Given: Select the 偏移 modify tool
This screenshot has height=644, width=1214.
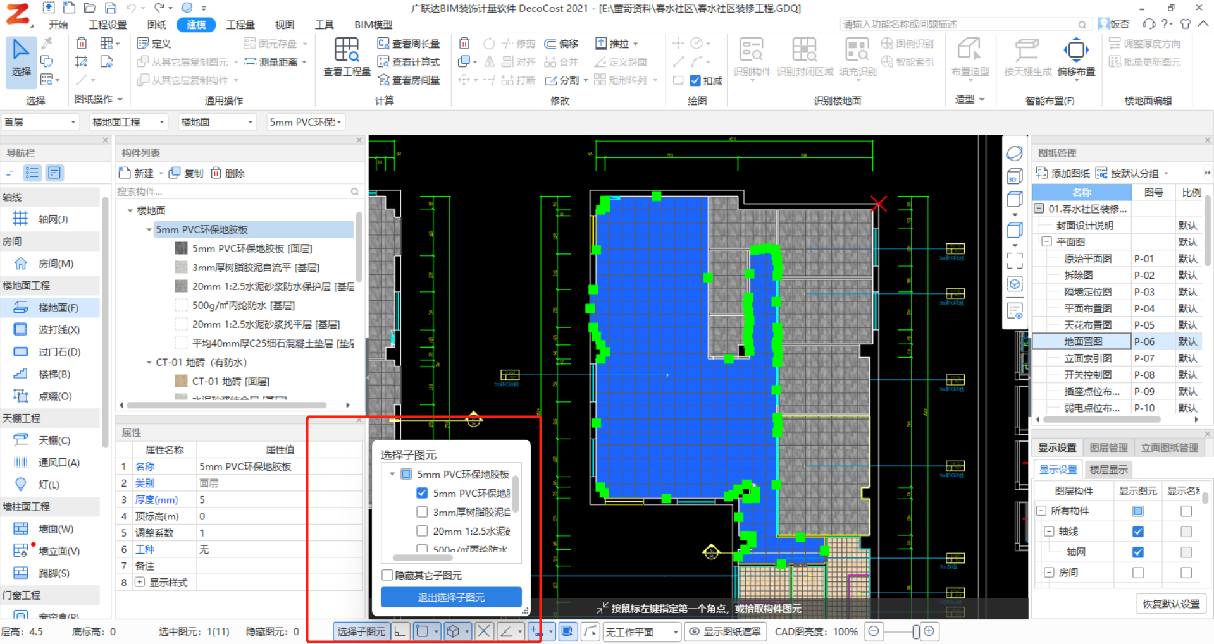Looking at the screenshot, I should (x=562, y=44).
